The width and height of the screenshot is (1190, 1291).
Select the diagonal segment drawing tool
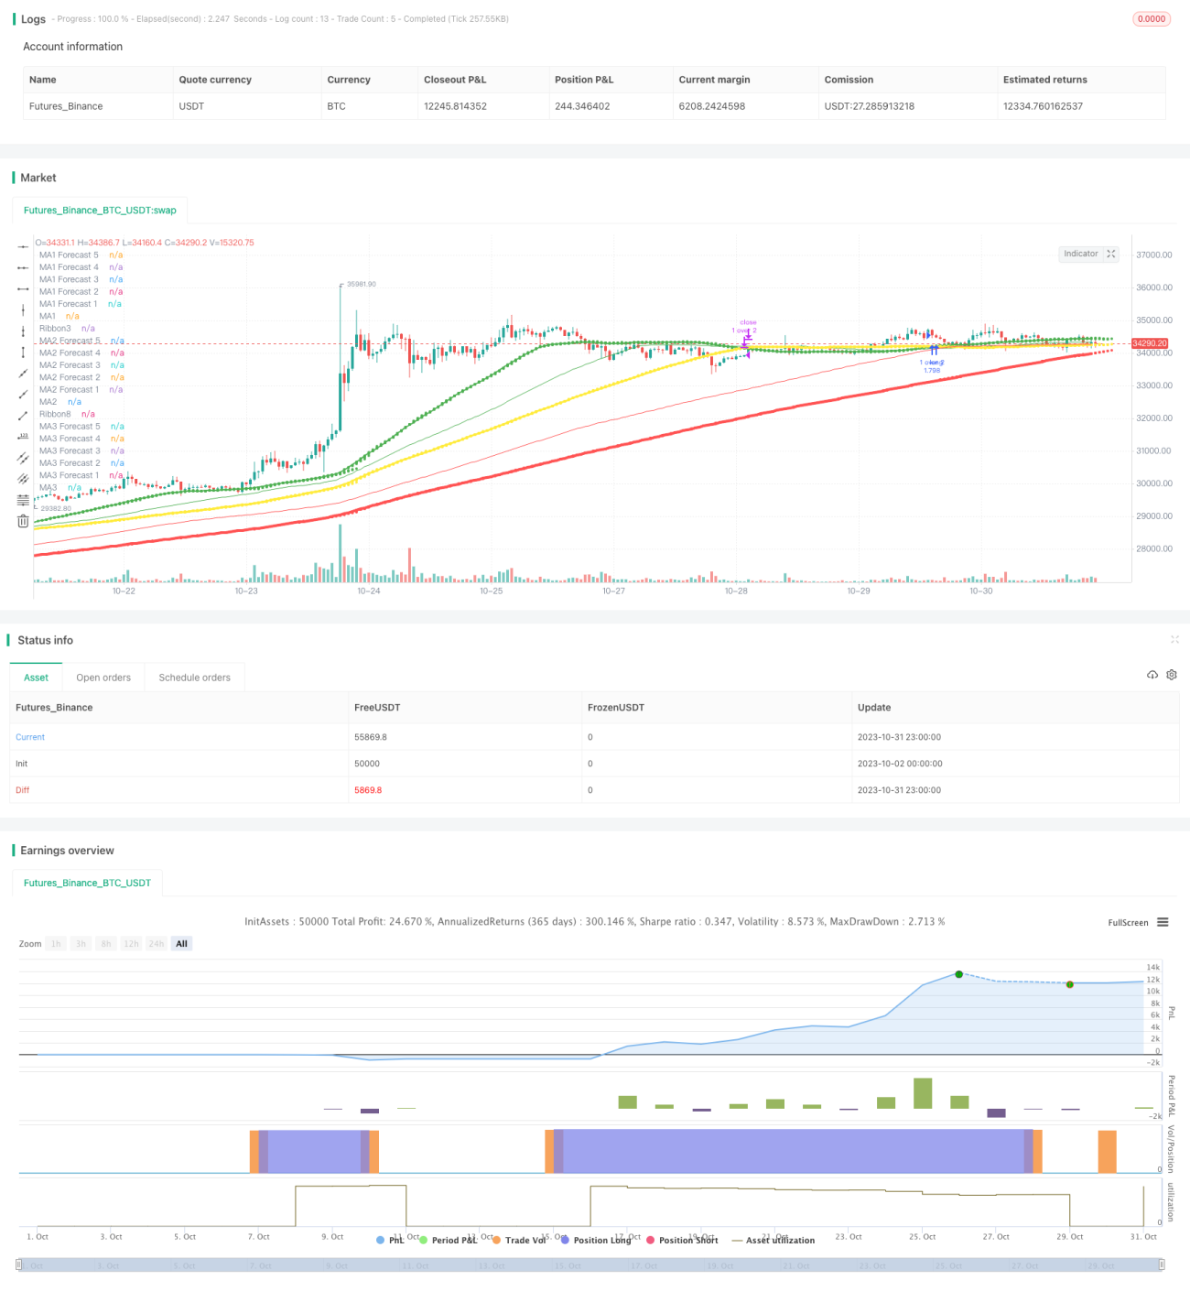point(23,416)
